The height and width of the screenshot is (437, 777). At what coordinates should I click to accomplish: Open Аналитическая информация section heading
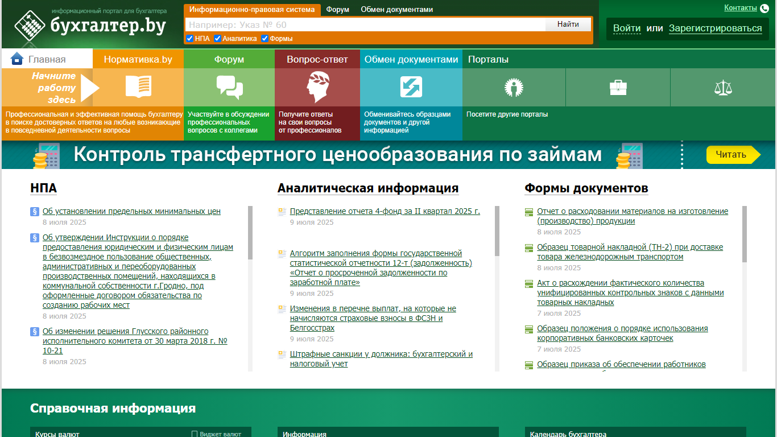pos(368,188)
